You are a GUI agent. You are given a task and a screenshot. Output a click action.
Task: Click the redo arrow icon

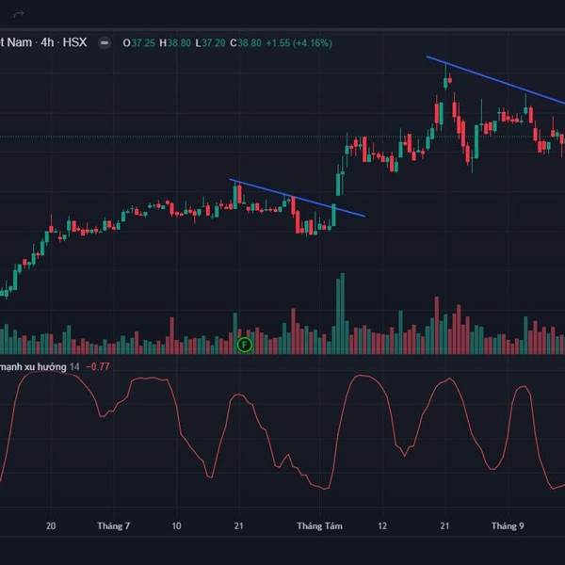click(x=19, y=14)
